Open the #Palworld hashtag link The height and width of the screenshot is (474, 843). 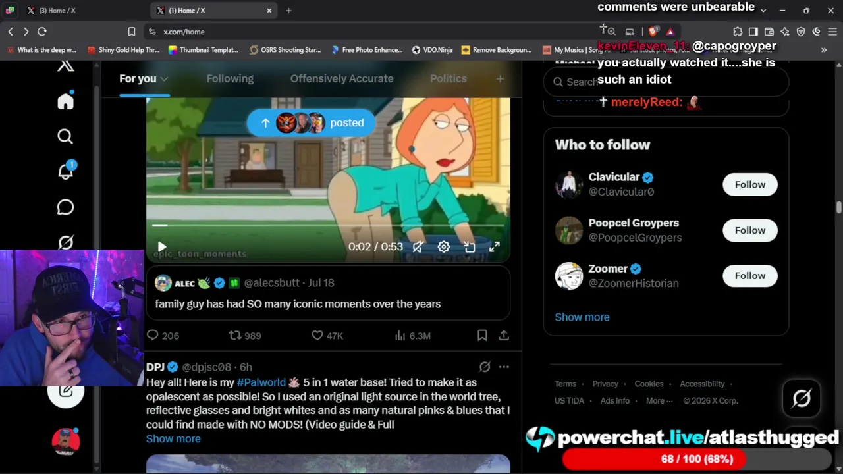(x=261, y=382)
